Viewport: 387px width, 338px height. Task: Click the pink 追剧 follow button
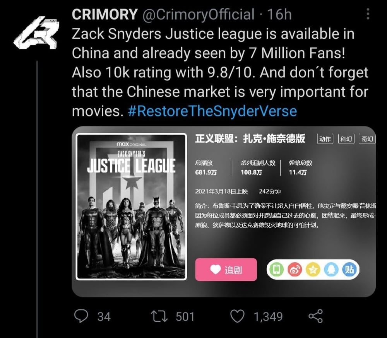pyautogui.click(x=226, y=270)
